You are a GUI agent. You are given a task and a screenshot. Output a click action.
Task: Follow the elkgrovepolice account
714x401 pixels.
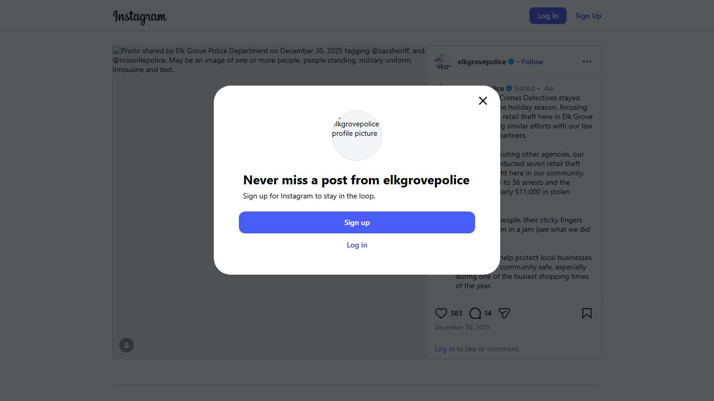(532, 62)
